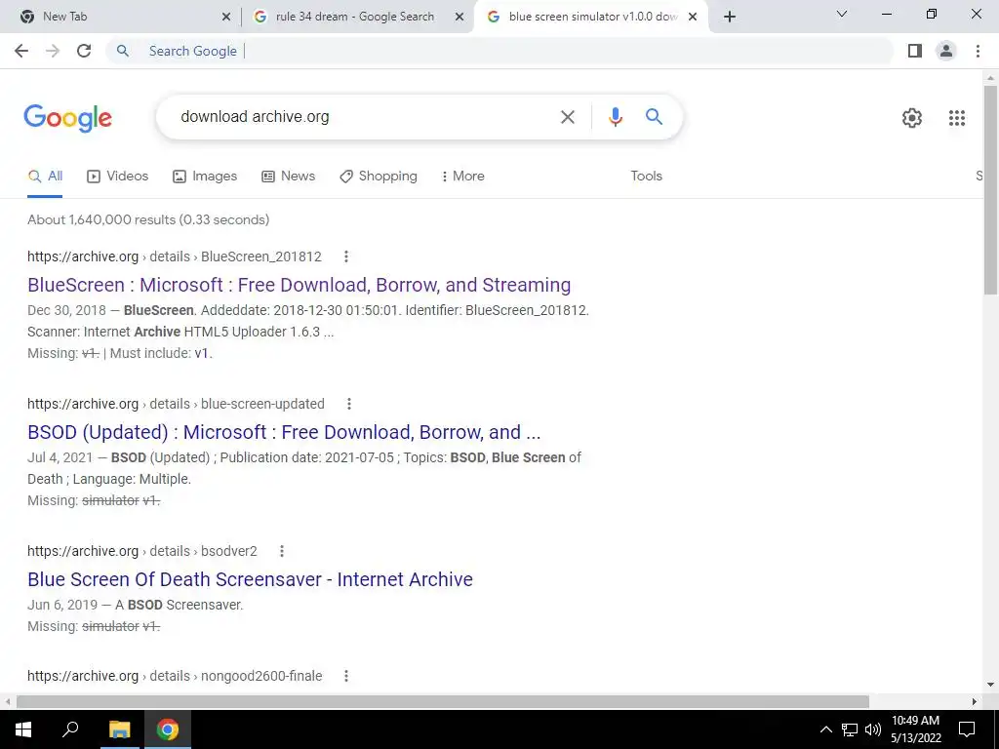Open options for bsodver2 result
The image size is (999, 749).
[282, 551]
